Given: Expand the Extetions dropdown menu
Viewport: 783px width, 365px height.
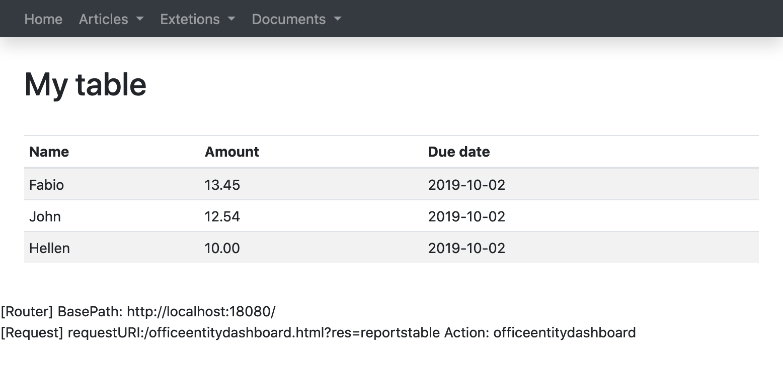Looking at the screenshot, I should [198, 19].
